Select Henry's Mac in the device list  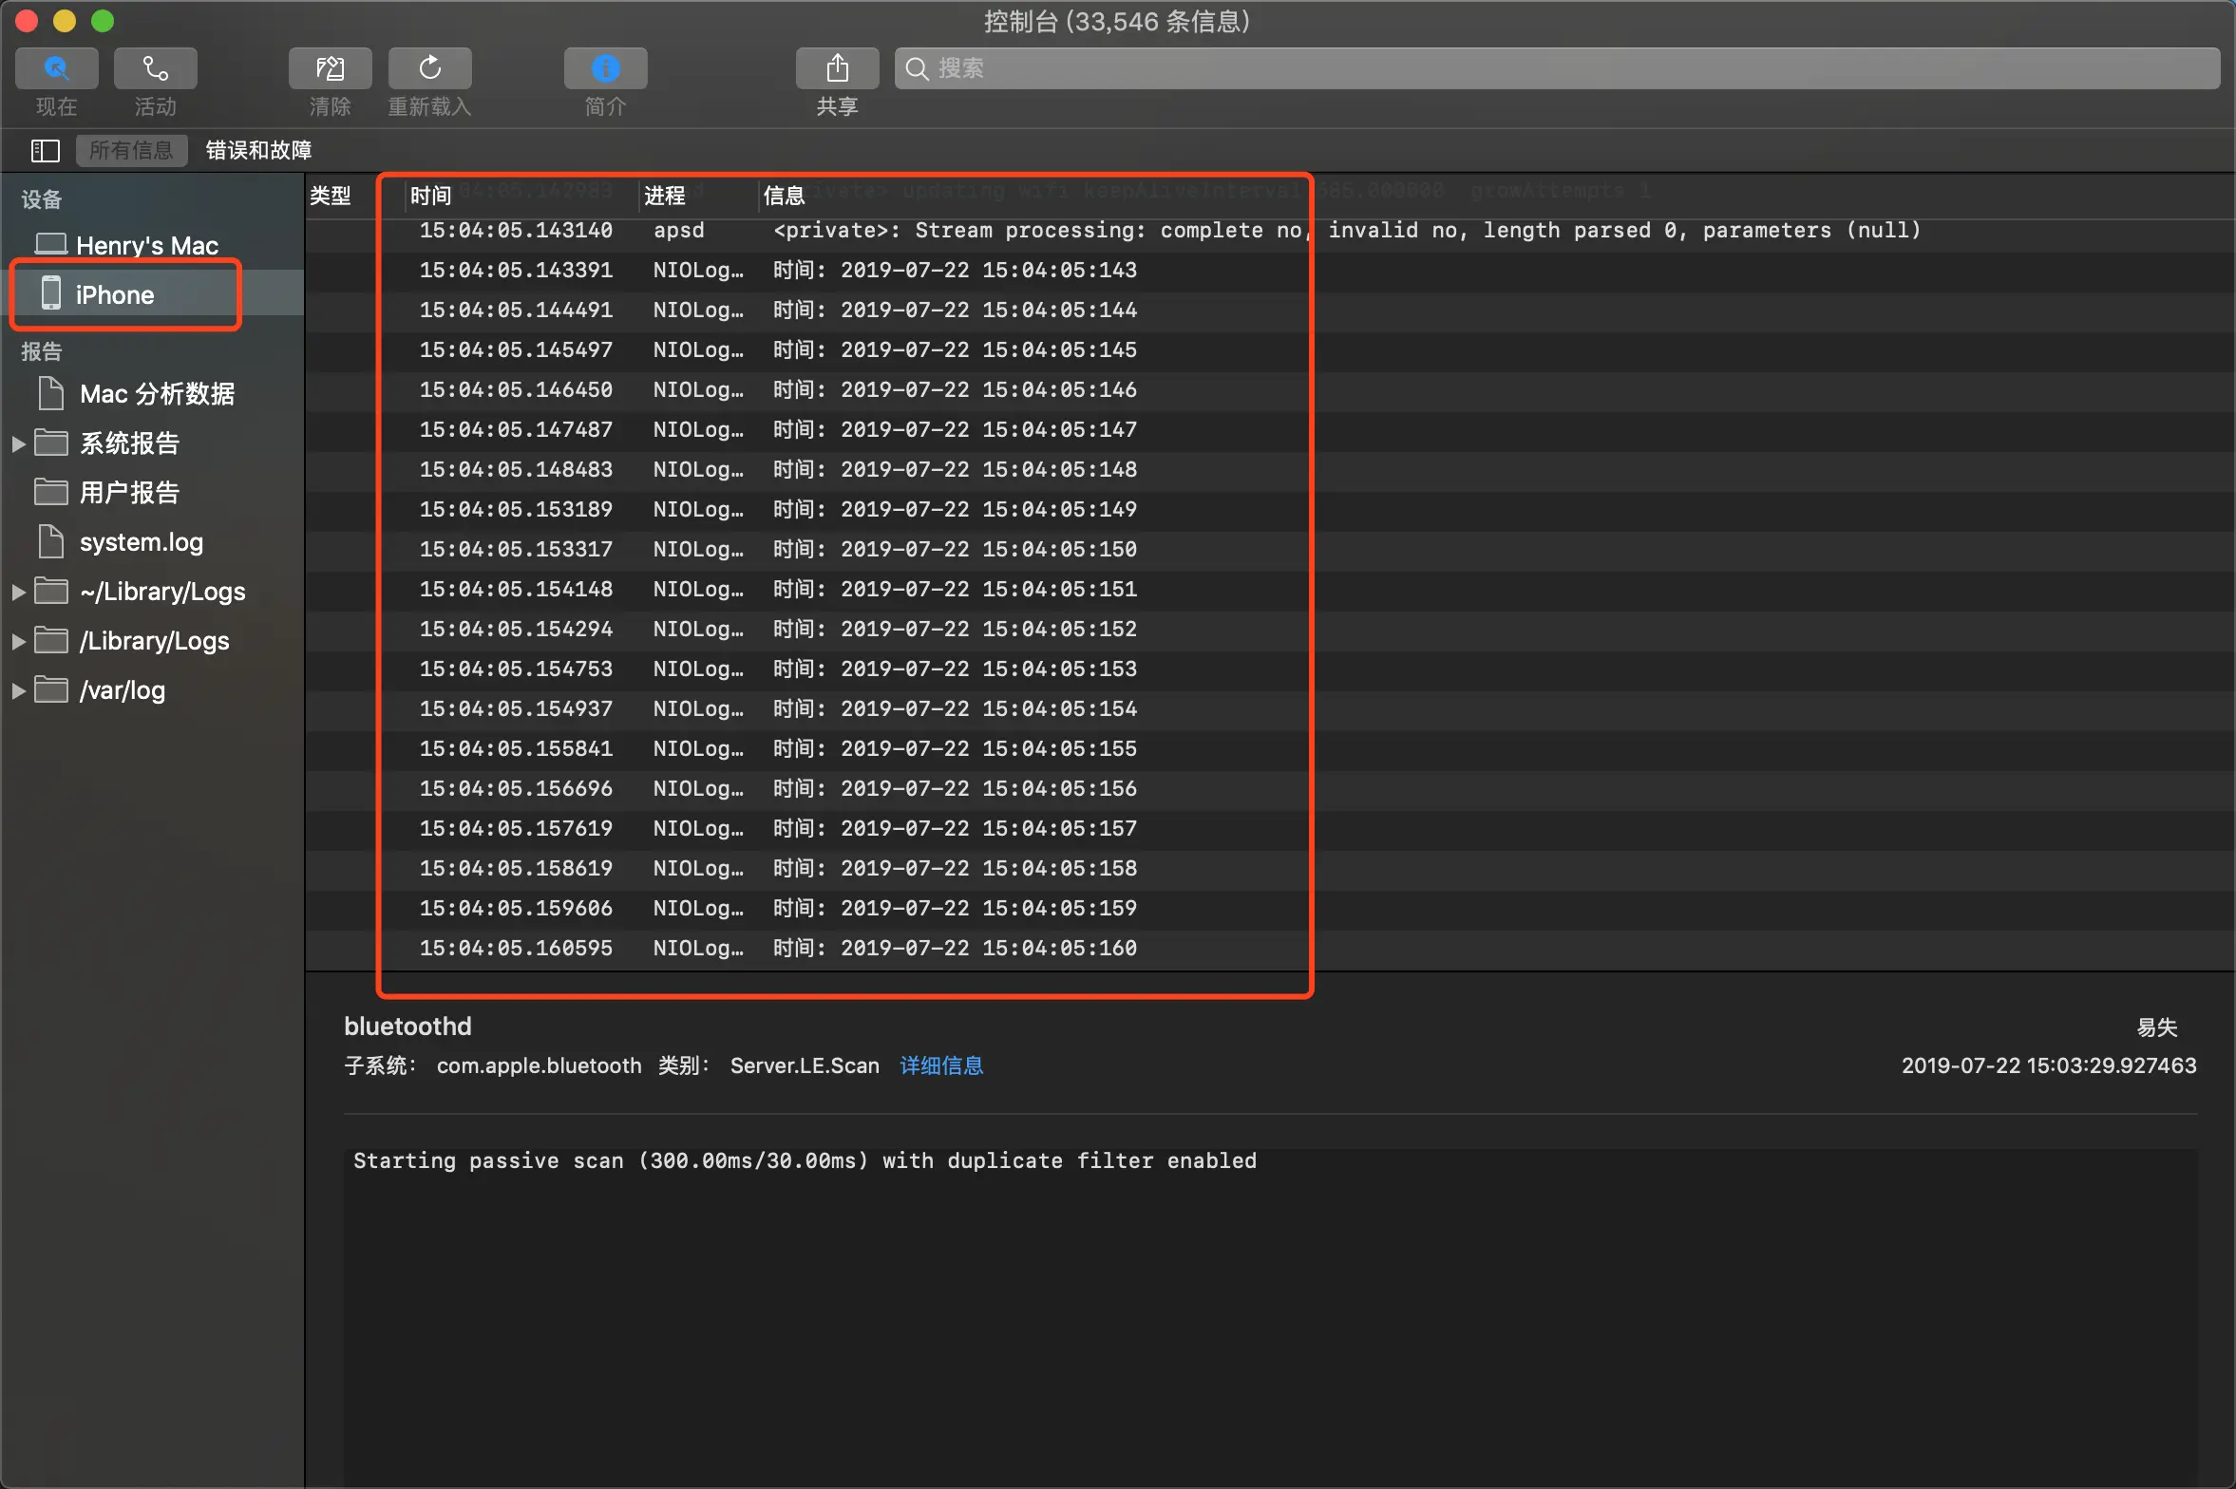click(x=146, y=245)
